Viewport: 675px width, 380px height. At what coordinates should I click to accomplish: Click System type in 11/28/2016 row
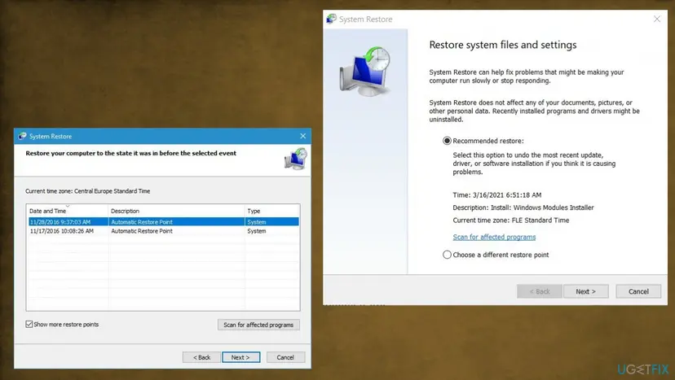(257, 222)
